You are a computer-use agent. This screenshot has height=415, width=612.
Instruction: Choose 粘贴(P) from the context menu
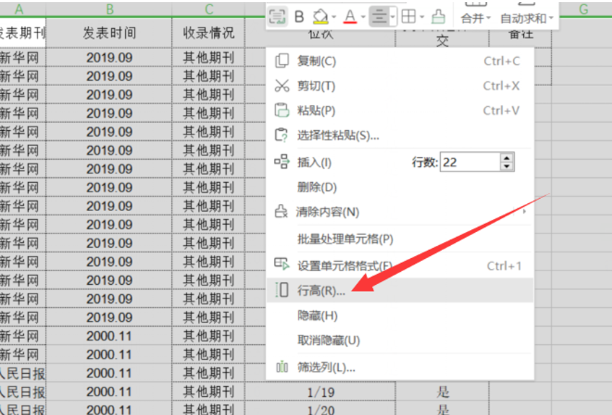(400, 111)
